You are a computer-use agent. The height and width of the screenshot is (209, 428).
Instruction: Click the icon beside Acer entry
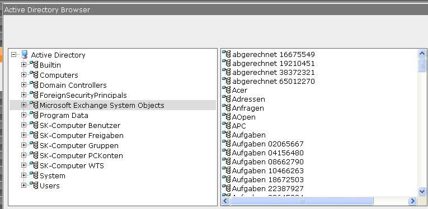click(227, 89)
